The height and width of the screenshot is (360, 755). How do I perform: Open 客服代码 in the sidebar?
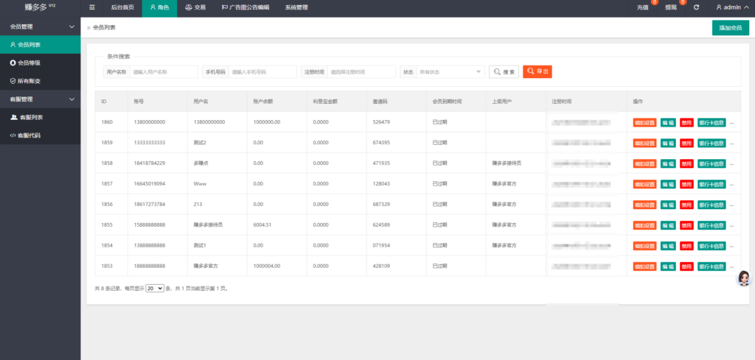(x=29, y=135)
